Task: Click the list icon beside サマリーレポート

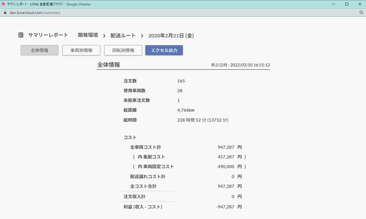Action: (21, 35)
